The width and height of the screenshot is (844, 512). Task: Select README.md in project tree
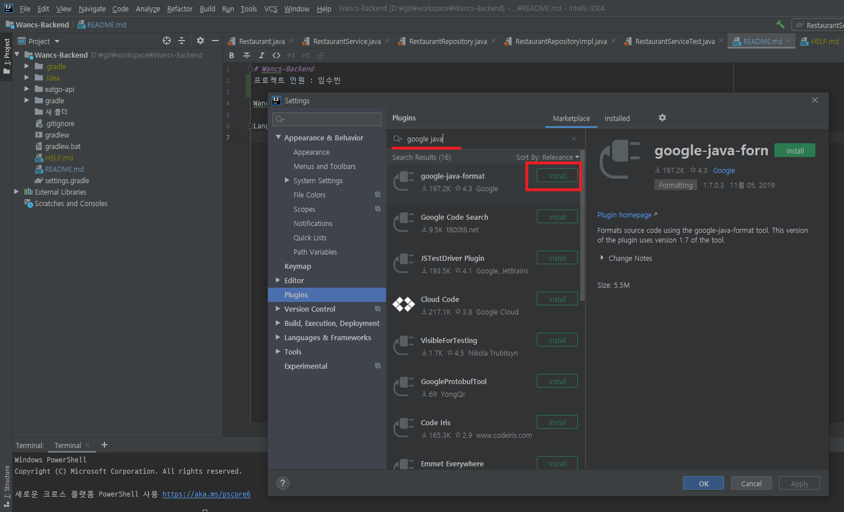tap(64, 169)
